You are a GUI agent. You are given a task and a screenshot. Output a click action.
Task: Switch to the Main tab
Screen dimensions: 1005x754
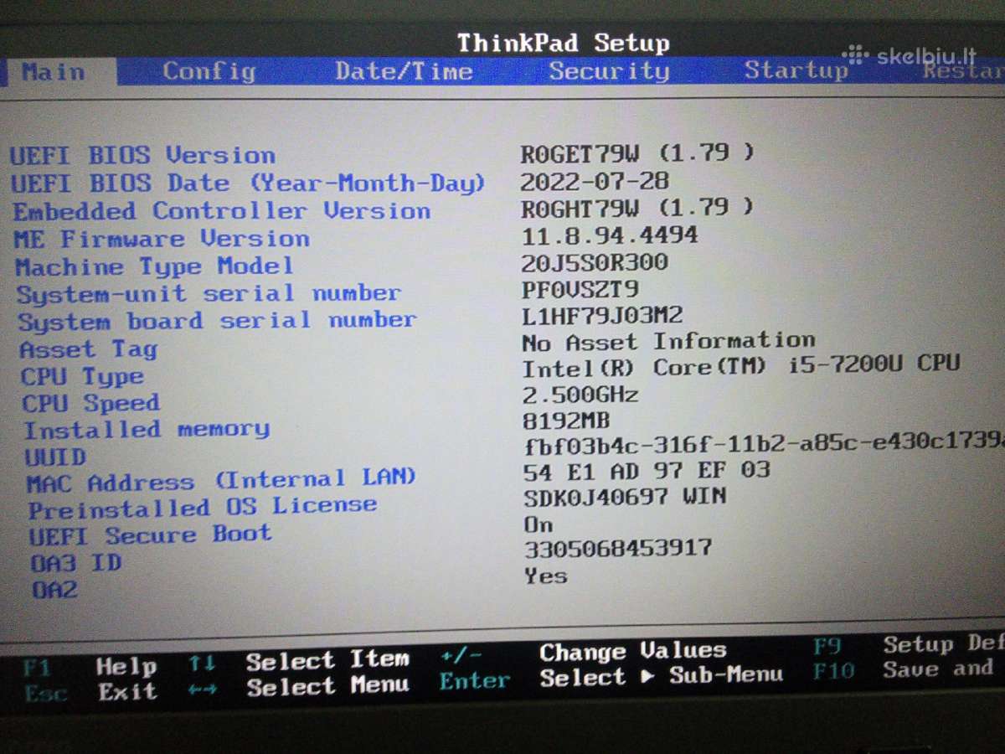[54, 72]
